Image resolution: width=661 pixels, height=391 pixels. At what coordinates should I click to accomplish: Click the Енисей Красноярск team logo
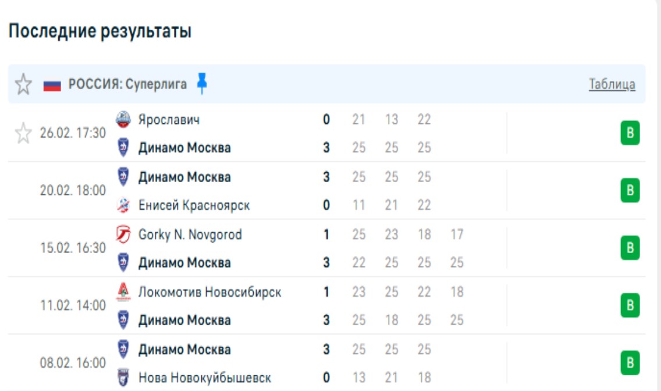(x=123, y=205)
